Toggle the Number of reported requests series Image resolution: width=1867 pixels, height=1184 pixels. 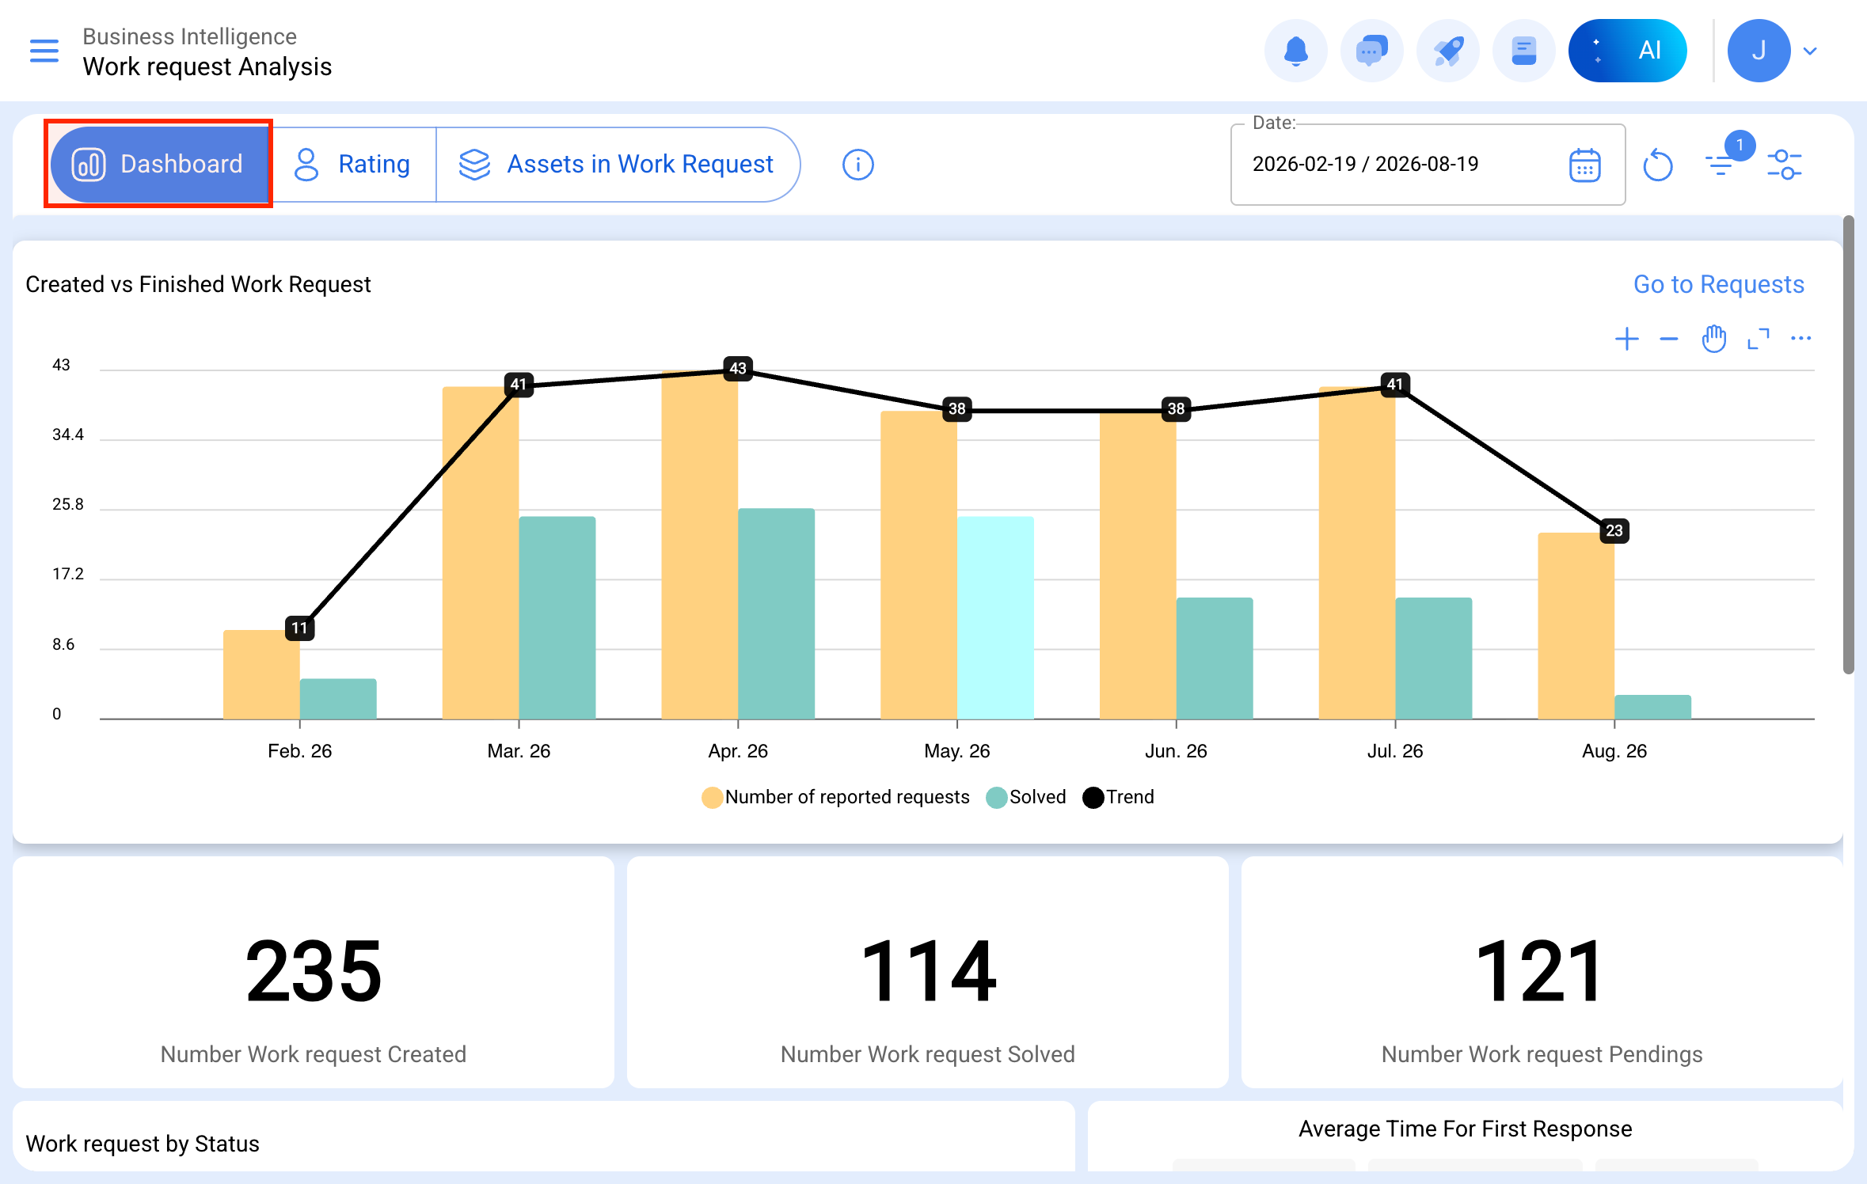point(835,797)
